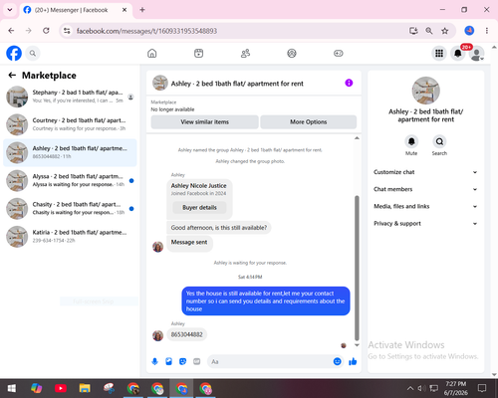498x398 pixels.
Task: Click the voice clip microphone icon
Action: 154,361
